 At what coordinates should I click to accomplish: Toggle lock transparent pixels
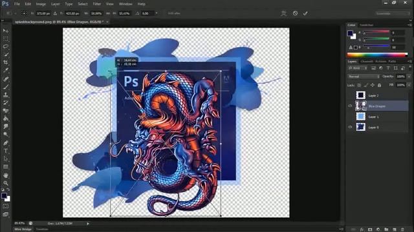359,85
